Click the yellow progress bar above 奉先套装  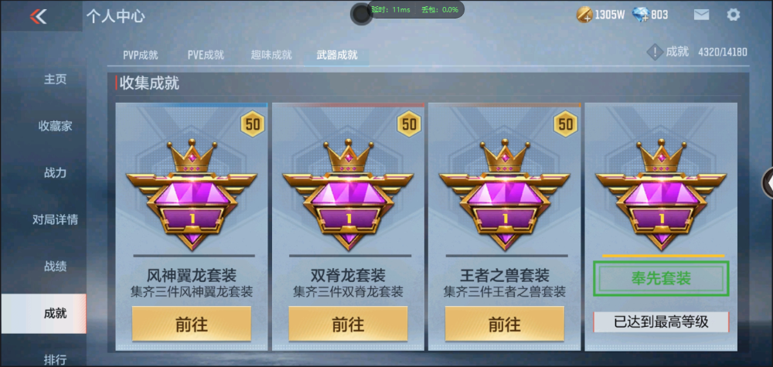(x=663, y=256)
